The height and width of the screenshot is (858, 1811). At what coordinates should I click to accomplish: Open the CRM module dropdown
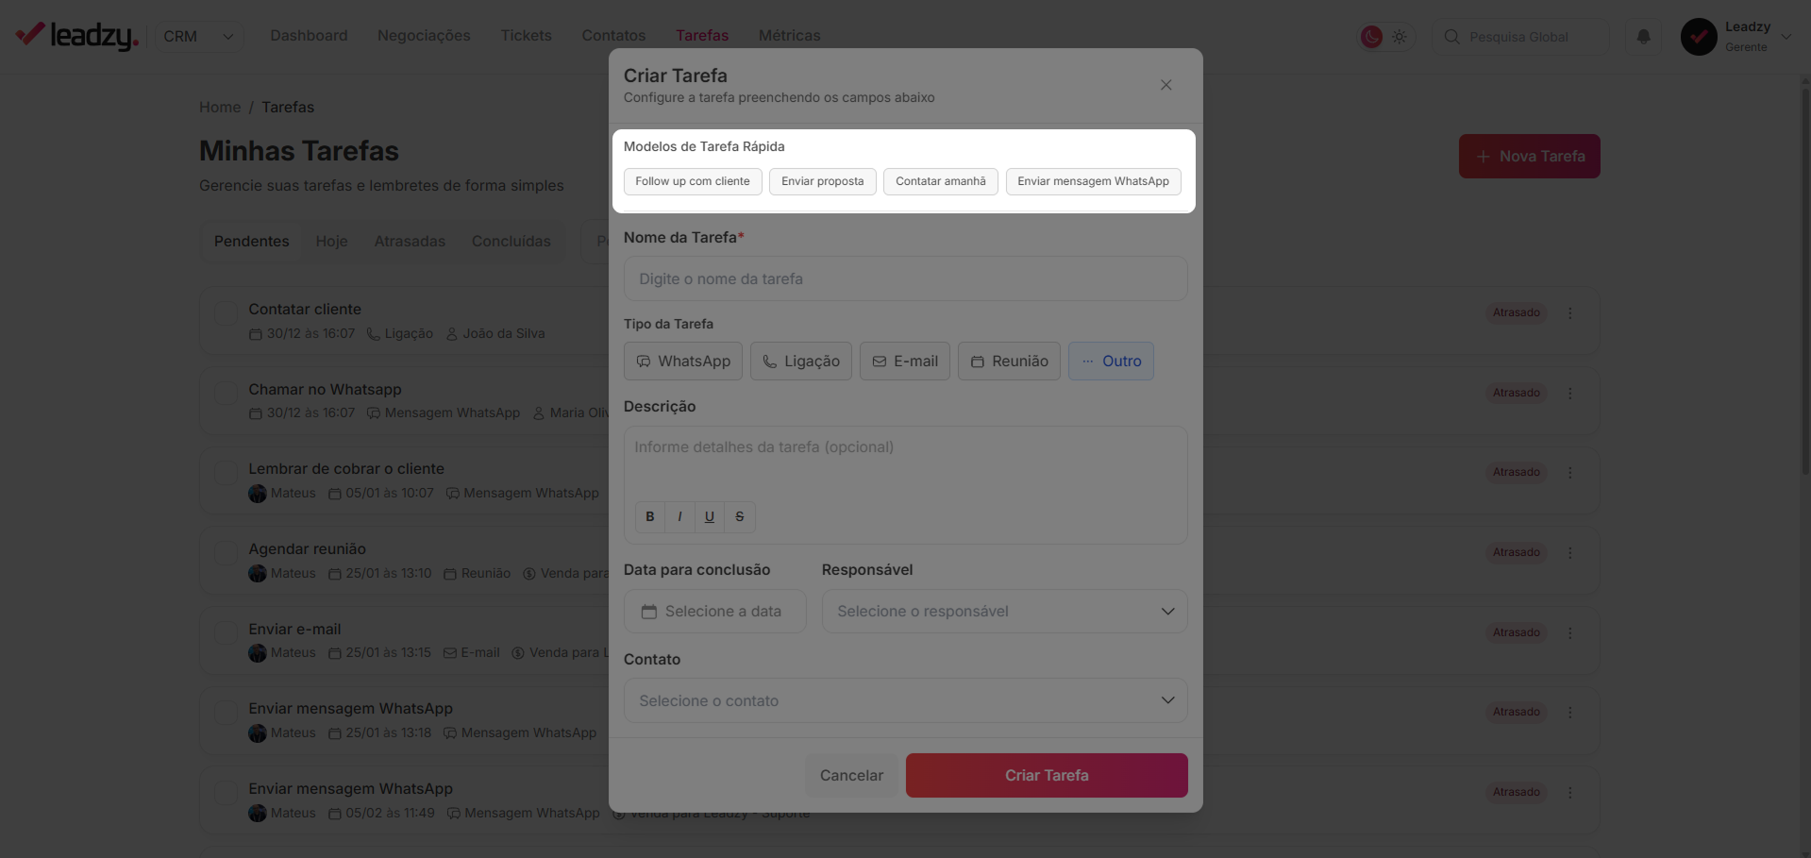(198, 36)
